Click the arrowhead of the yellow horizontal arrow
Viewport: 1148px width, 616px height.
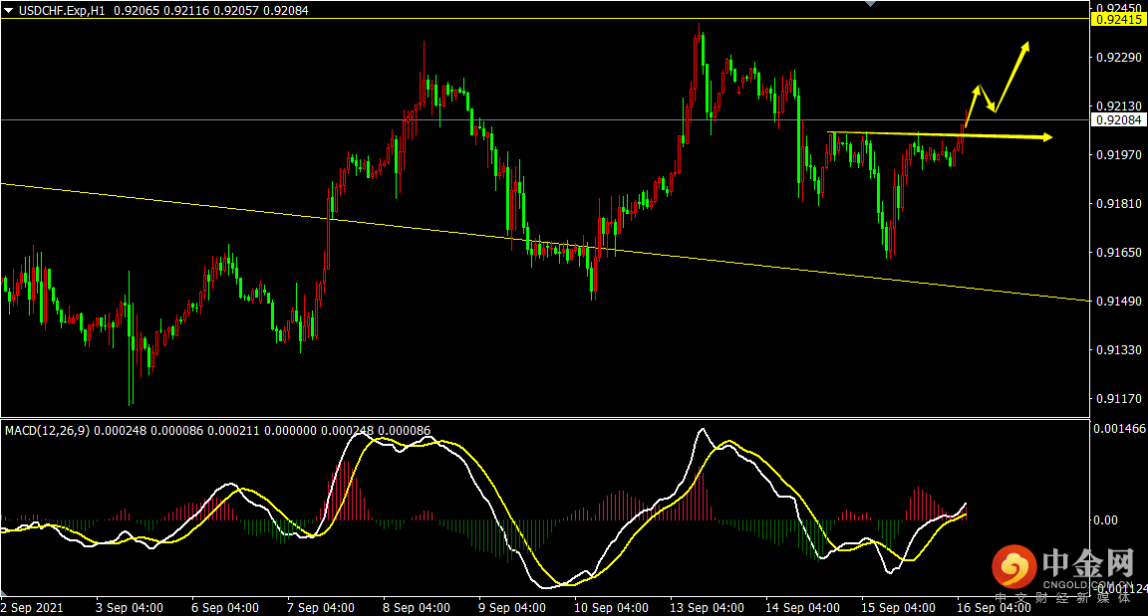pyautogui.click(x=1047, y=136)
